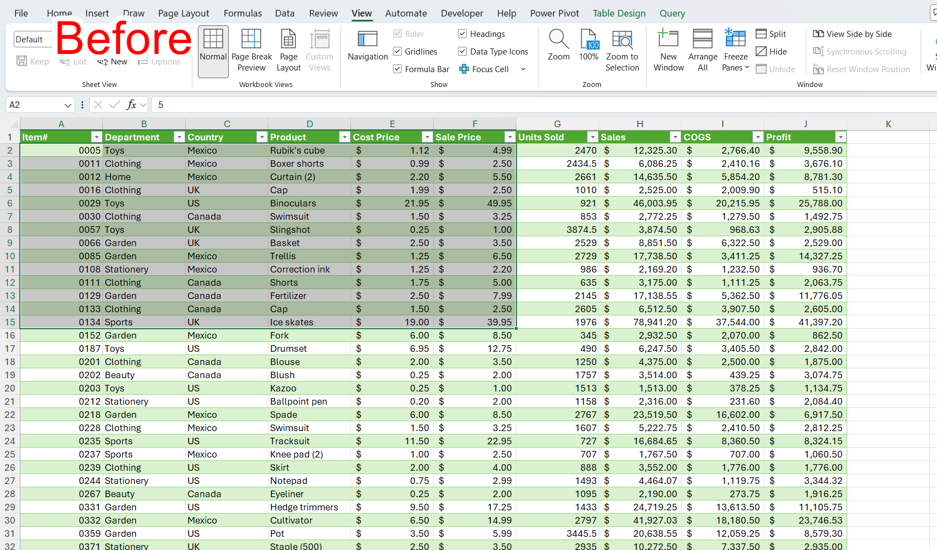
Task: Open the Department filter dropdown
Action: tap(179, 137)
